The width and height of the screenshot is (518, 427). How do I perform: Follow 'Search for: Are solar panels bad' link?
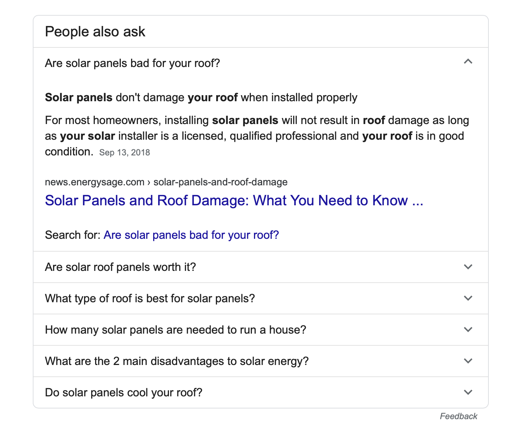click(x=191, y=235)
